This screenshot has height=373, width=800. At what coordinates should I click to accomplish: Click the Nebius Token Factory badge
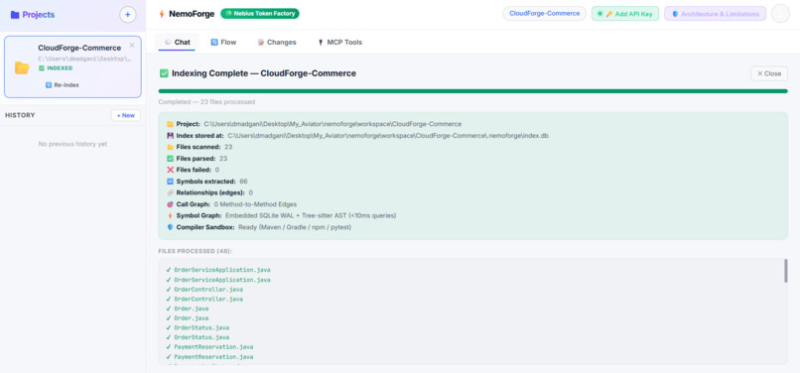coord(260,14)
